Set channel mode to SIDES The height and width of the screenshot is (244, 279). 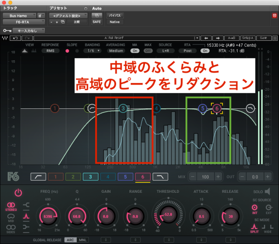point(11,229)
